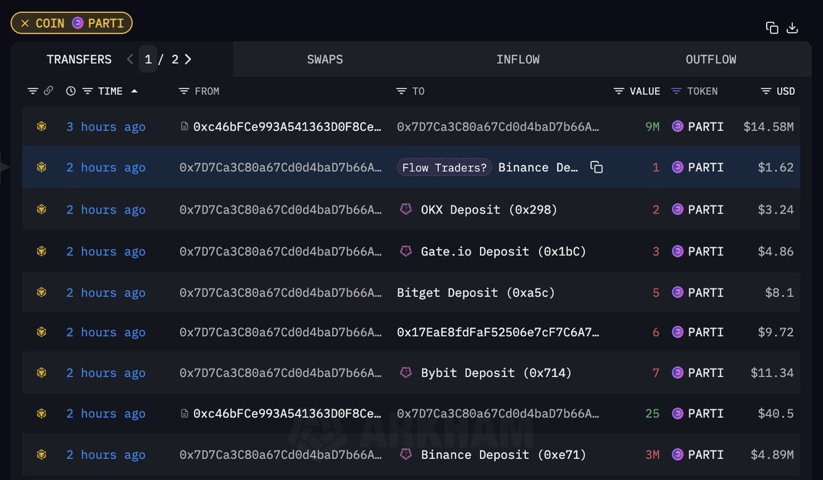Click the BNB chain icon in $14.58M row

pyautogui.click(x=42, y=127)
